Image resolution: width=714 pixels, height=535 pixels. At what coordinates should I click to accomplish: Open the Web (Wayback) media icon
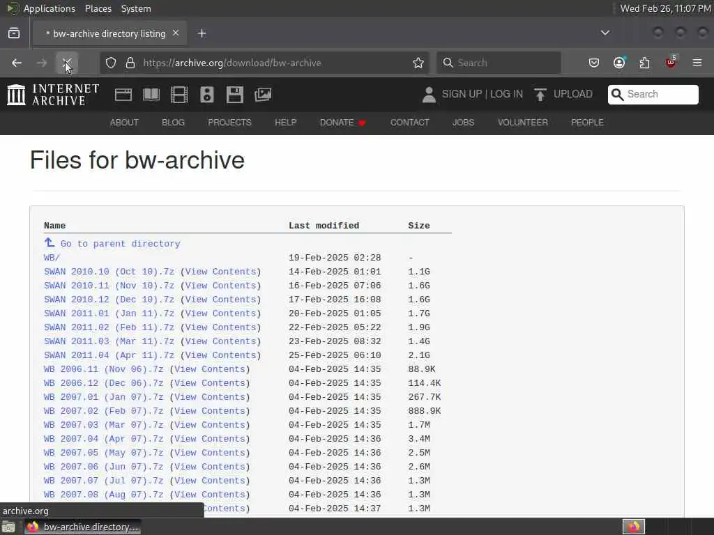tap(123, 95)
